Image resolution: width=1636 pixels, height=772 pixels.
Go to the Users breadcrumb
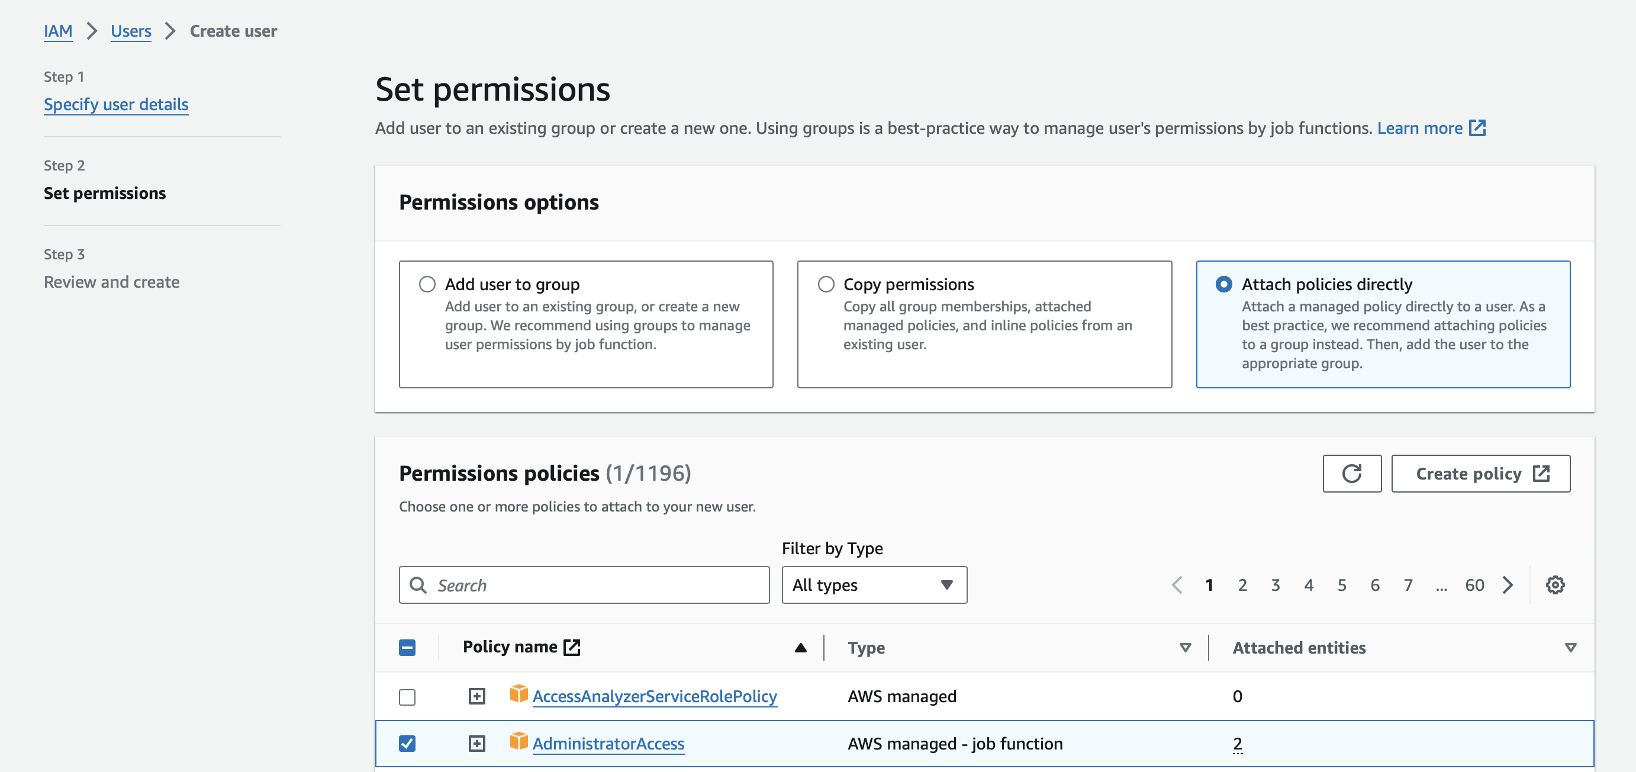(x=131, y=31)
